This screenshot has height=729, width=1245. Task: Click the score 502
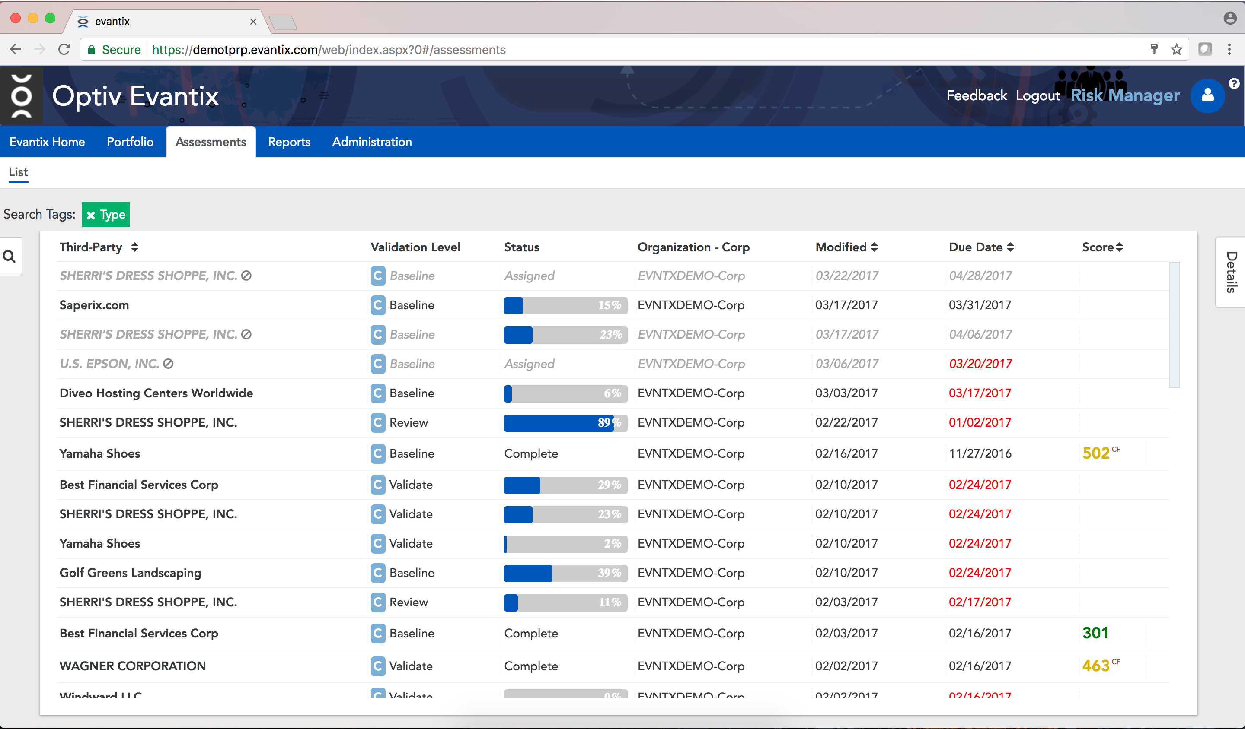(x=1096, y=453)
